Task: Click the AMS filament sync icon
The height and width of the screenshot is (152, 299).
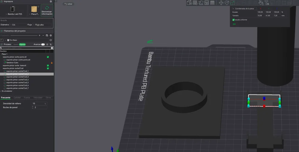Action: tap(47, 35)
